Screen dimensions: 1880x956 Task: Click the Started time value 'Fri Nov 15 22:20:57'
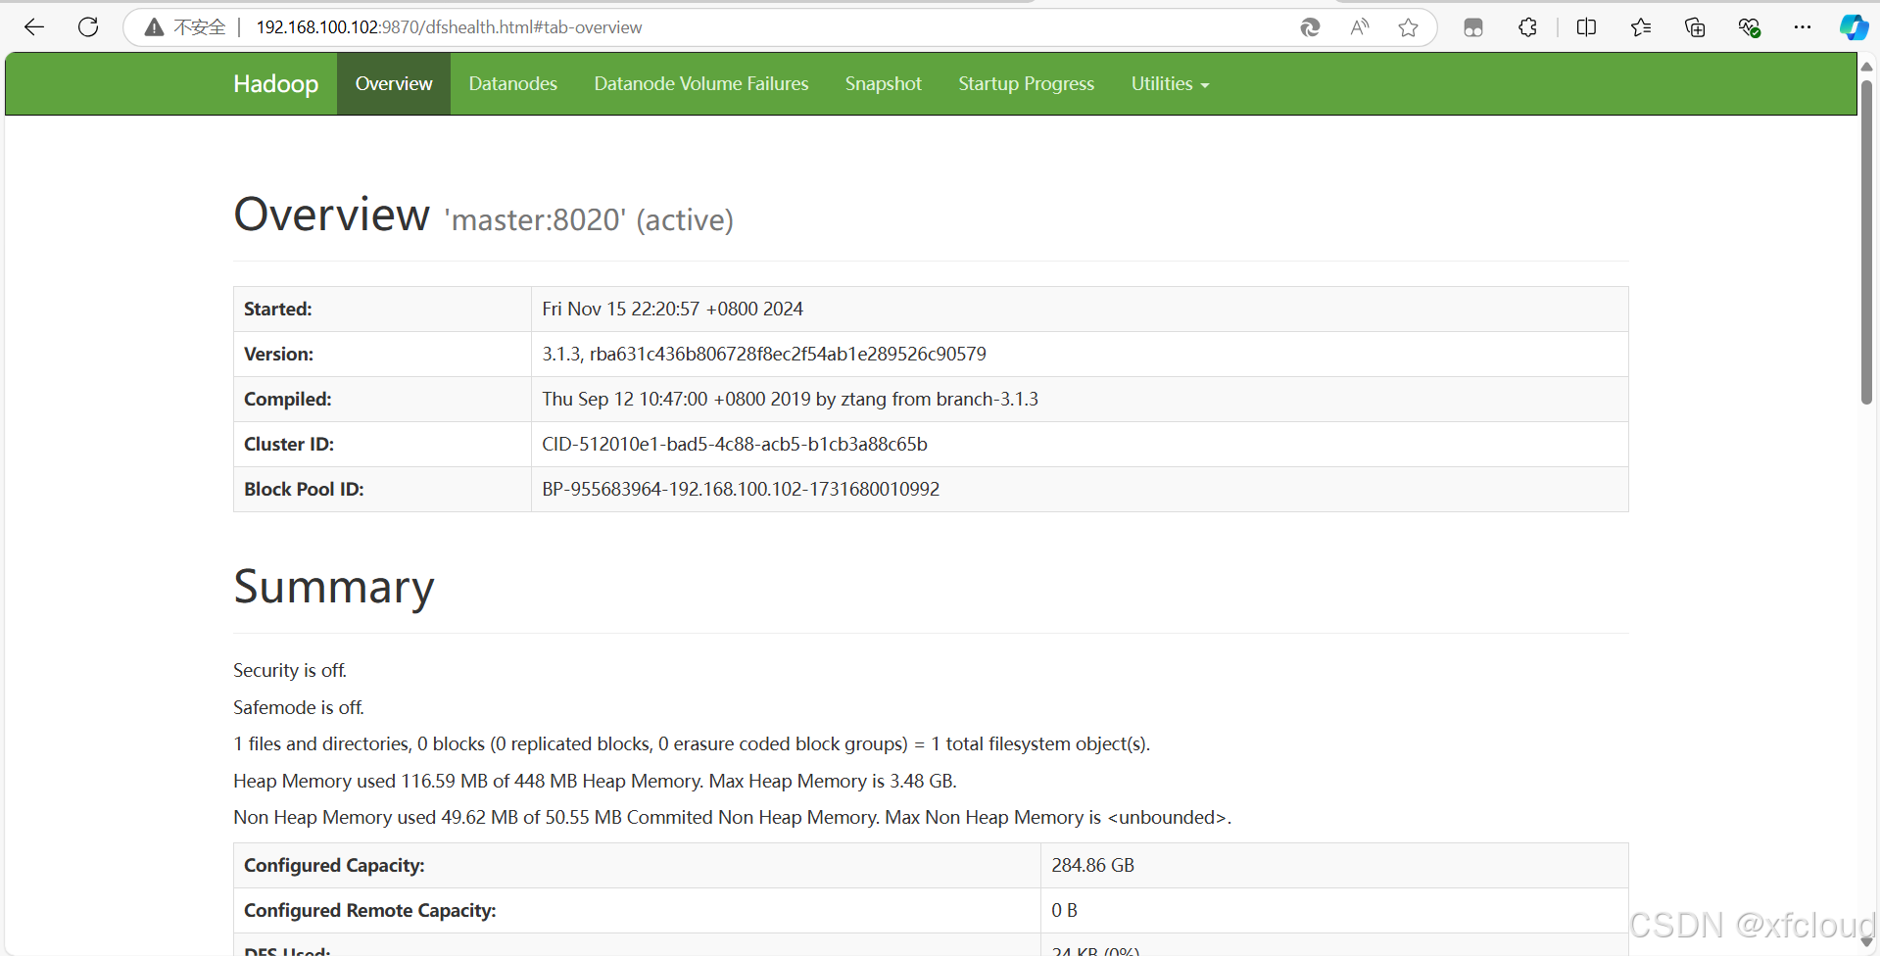coord(673,309)
